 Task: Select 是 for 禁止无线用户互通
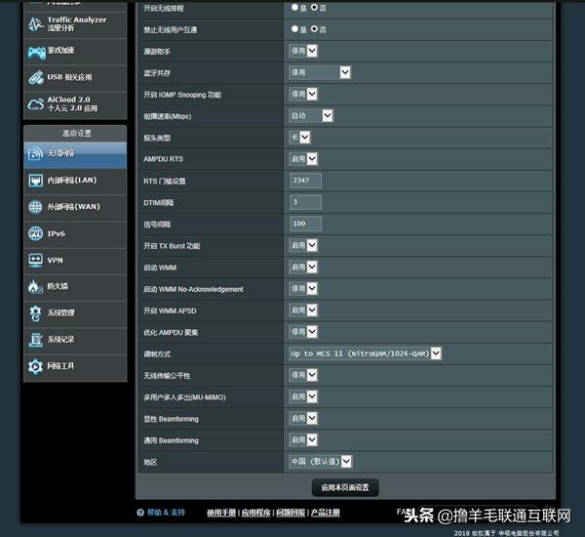click(294, 28)
